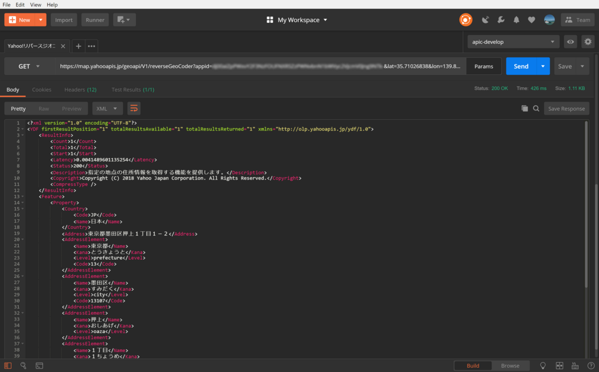Collapse the AddressElement node at line 20

coord(23,239)
